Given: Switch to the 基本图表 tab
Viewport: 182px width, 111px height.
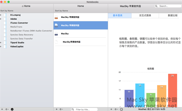Looking at the screenshot, I should point(120,16).
